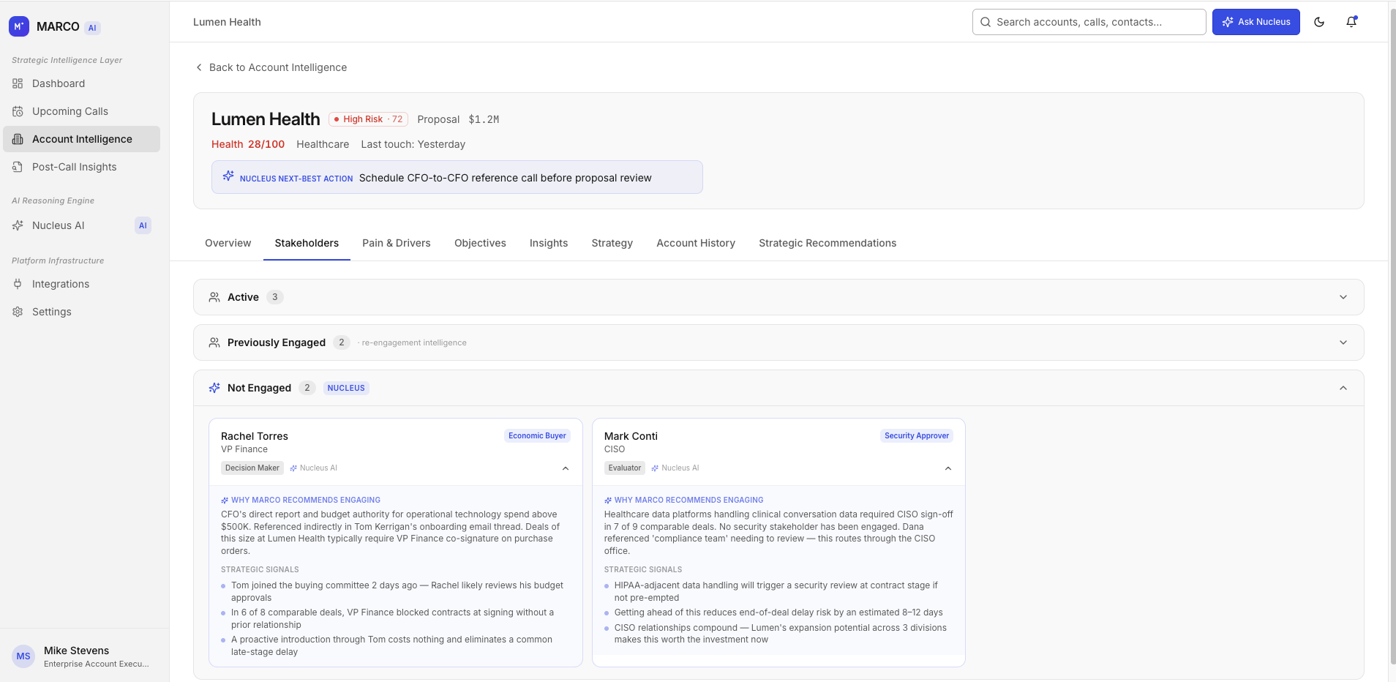Screen dimensions: 1396x682
Task: Click the Economic Buyer badge
Action: click(537, 435)
